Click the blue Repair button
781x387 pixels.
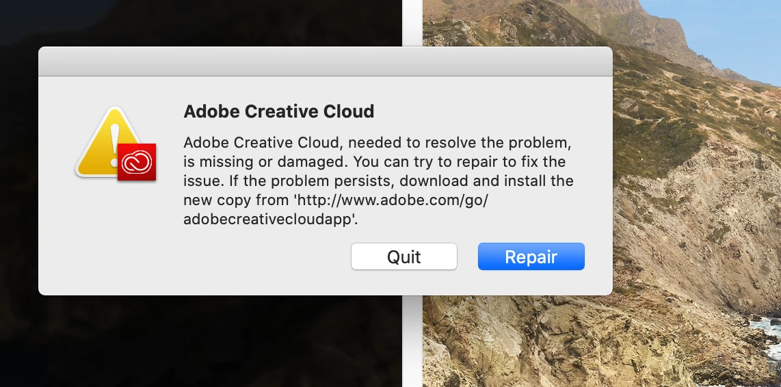pyautogui.click(x=531, y=256)
